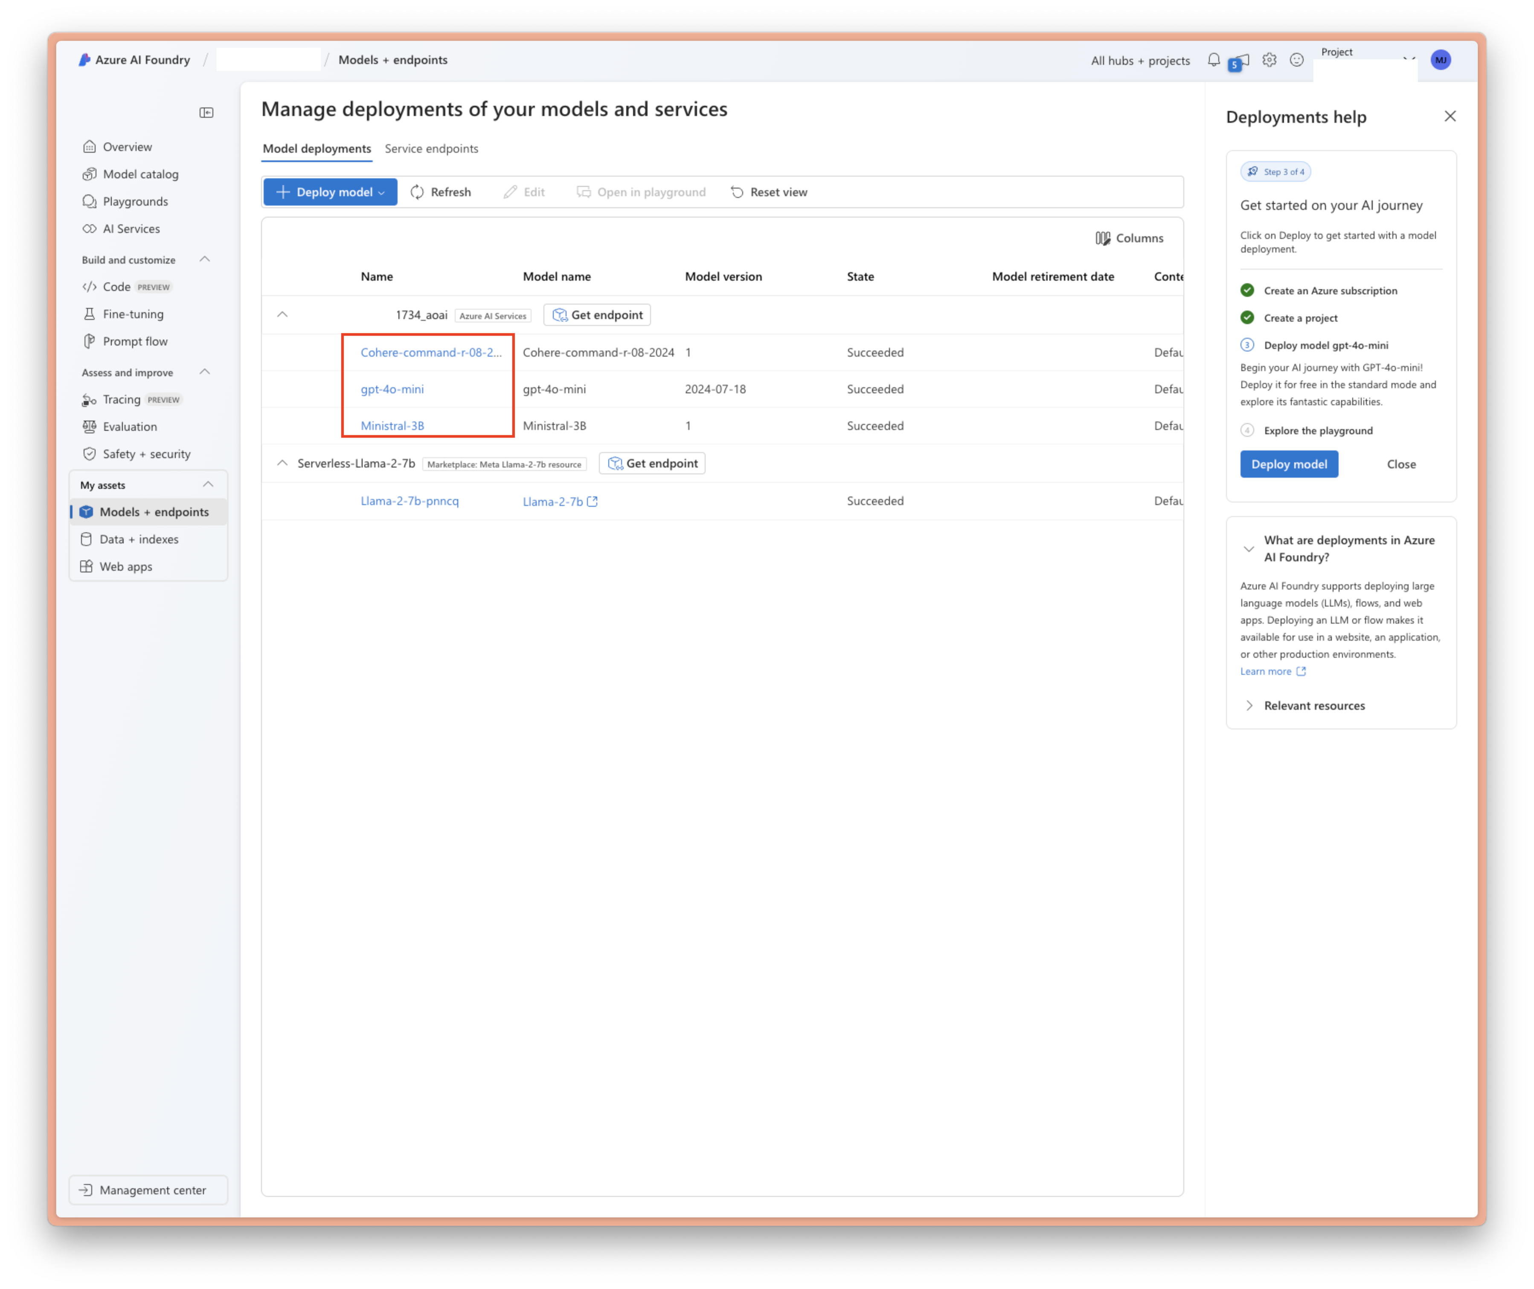The height and width of the screenshot is (1289, 1534).
Task: Sort by the Model version column header
Action: tap(723, 277)
